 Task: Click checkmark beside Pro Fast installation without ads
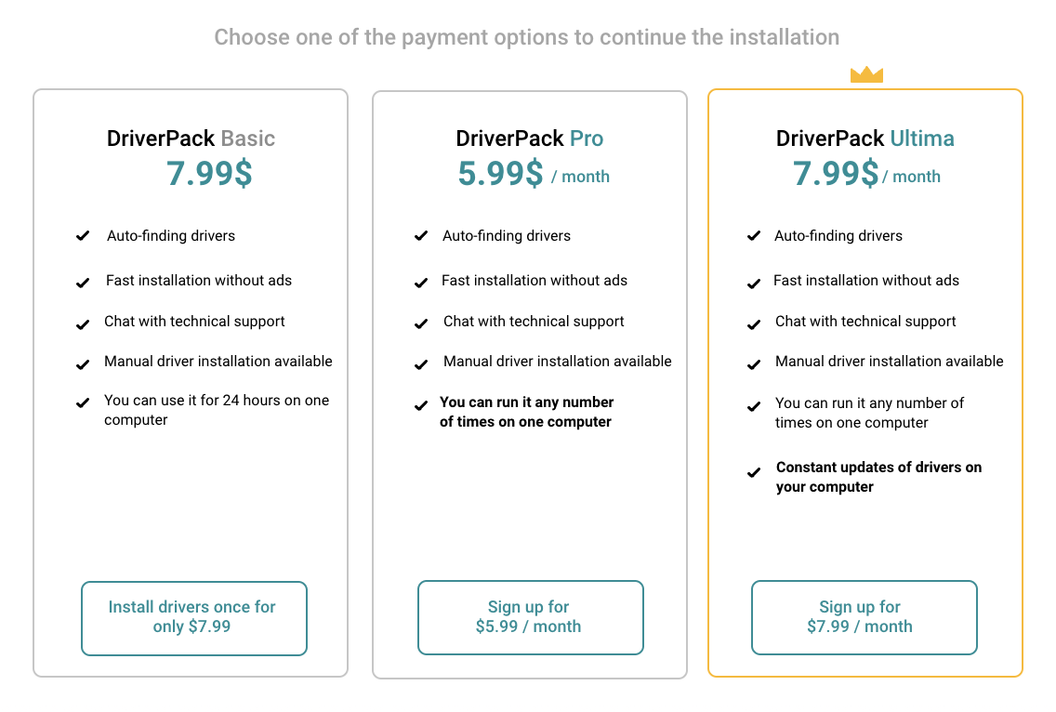(421, 282)
